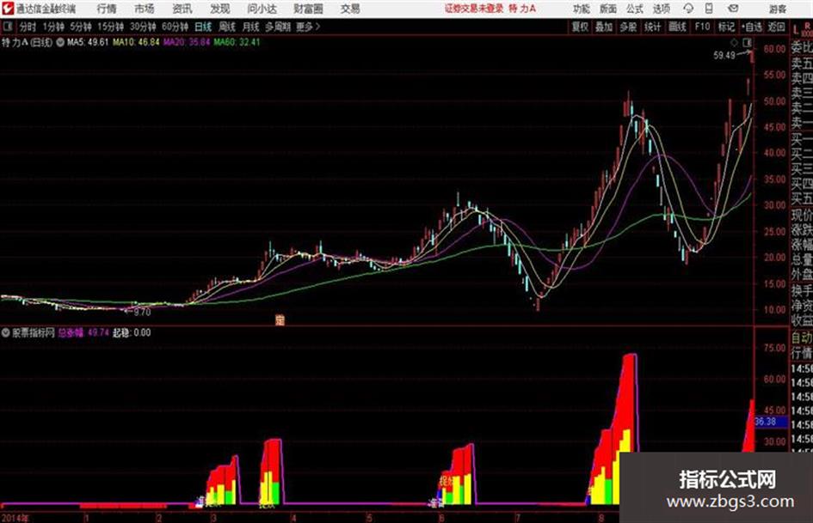813x523 pixels.
Task: Click the MA5: 49.61 value
Action: pyautogui.click(x=88, y=42)
